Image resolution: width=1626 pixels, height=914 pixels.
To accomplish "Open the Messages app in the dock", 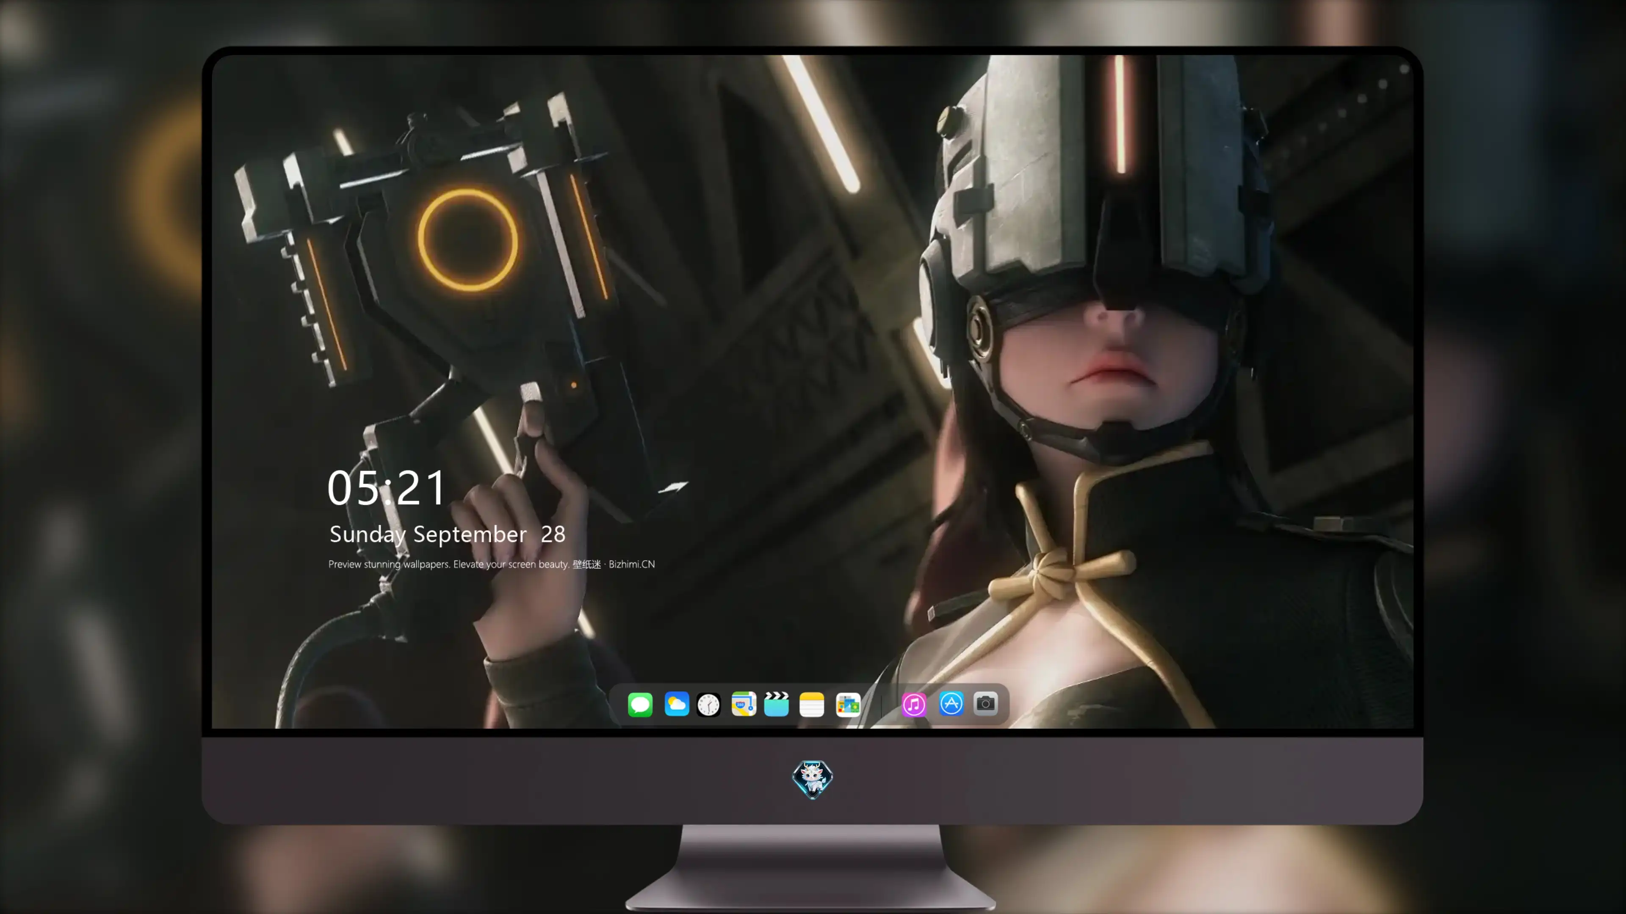I will 640,704.
